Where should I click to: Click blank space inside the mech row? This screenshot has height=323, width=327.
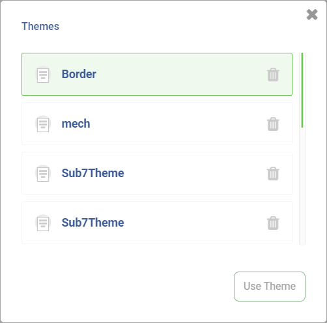pos(178,124)
